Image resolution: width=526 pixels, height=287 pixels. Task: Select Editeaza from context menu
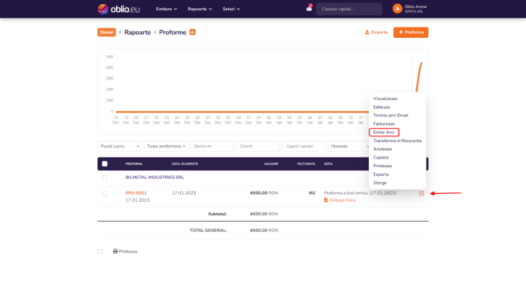click(382, 107)
